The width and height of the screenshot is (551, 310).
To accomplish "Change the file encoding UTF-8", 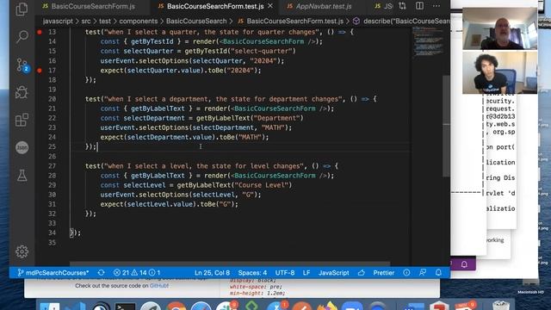I will (x=285, y=273).
